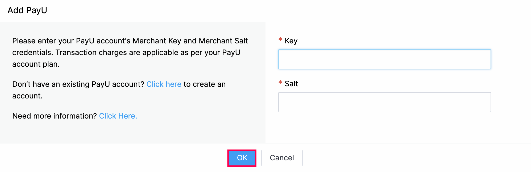Image resolution: width=531 pixels, height=172 pixels.
Task: Click the red asterisk beside Key
Action: pos(280,40)
